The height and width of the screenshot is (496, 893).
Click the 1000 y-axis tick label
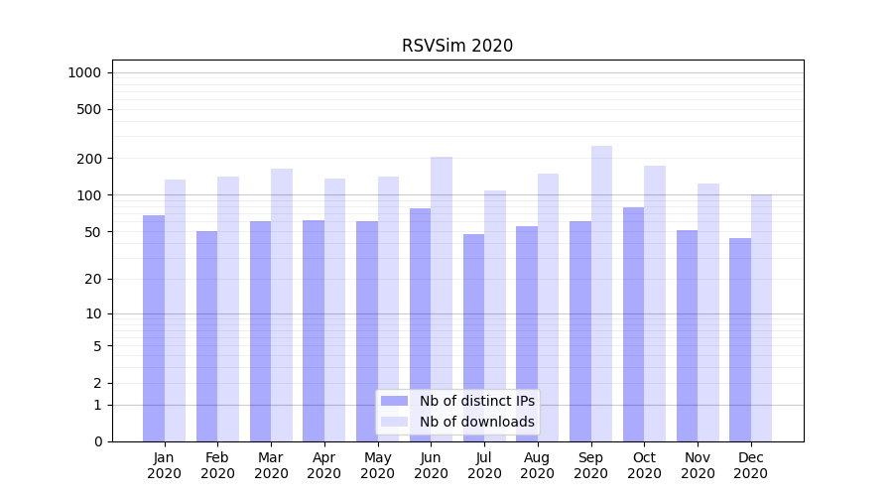[83, 72]
